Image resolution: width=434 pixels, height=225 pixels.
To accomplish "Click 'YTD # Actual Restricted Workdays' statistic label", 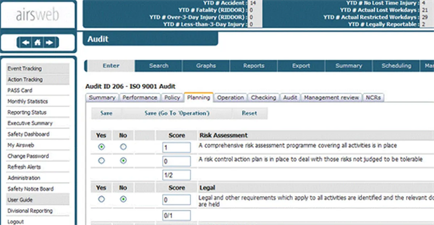I will (x=372, y=17).
